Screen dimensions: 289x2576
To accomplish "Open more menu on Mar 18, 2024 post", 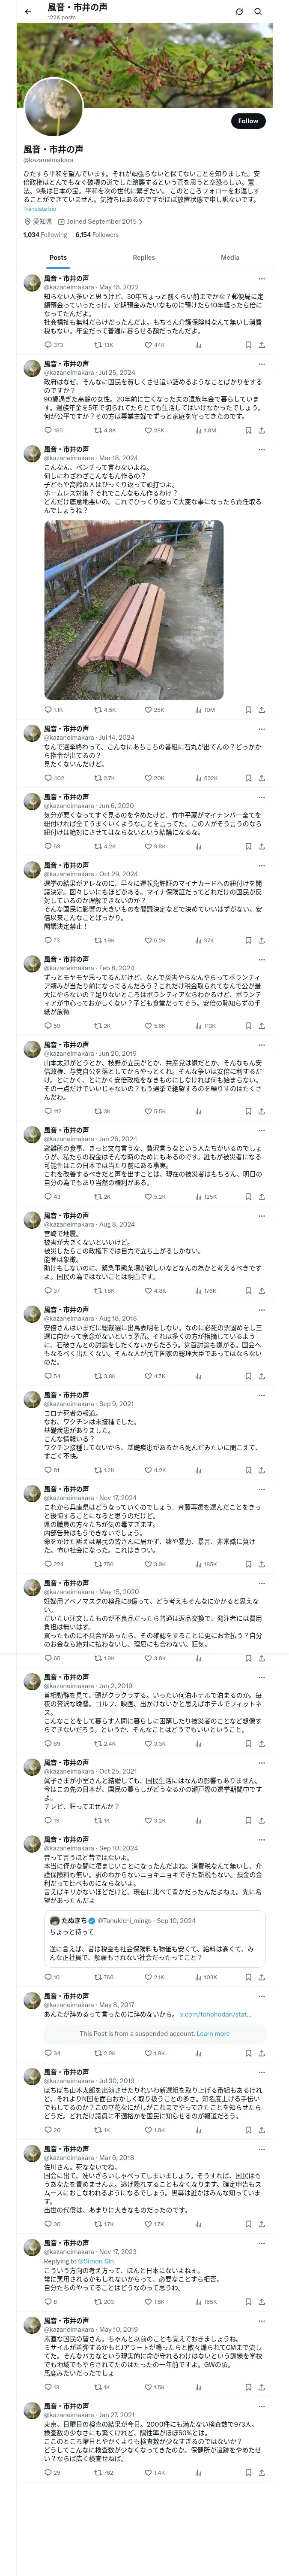I will point(261,450).
